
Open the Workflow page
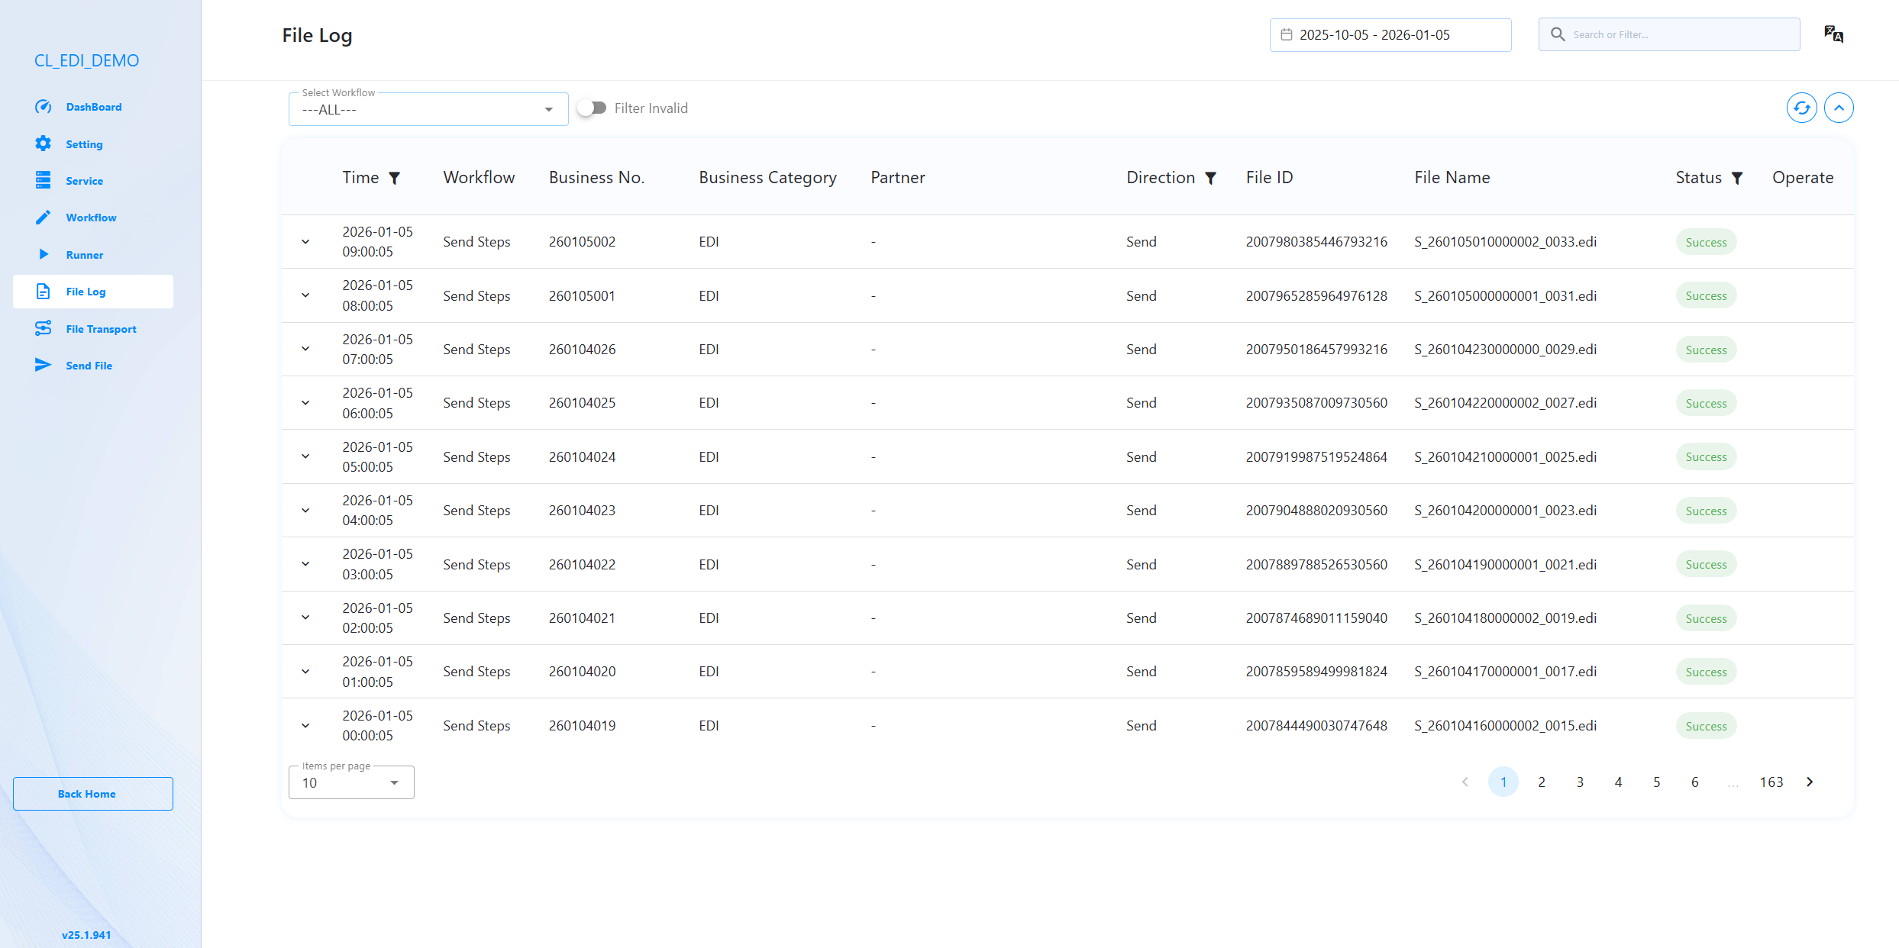pos(91,217)
